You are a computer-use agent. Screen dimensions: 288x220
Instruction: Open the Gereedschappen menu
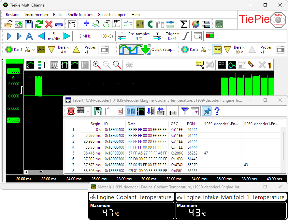click(x=112, y=15)
